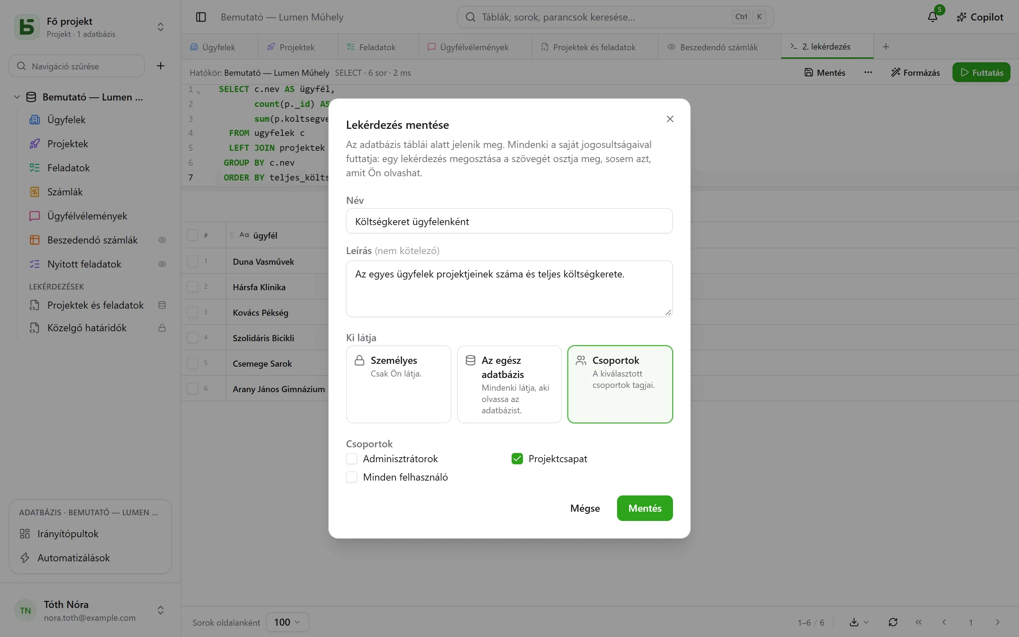The width and height of the screenshot is (1019, 637).
Task: Open the Tóth Nóra account menu
Action: pyautogui.click(x=90, y=610)
